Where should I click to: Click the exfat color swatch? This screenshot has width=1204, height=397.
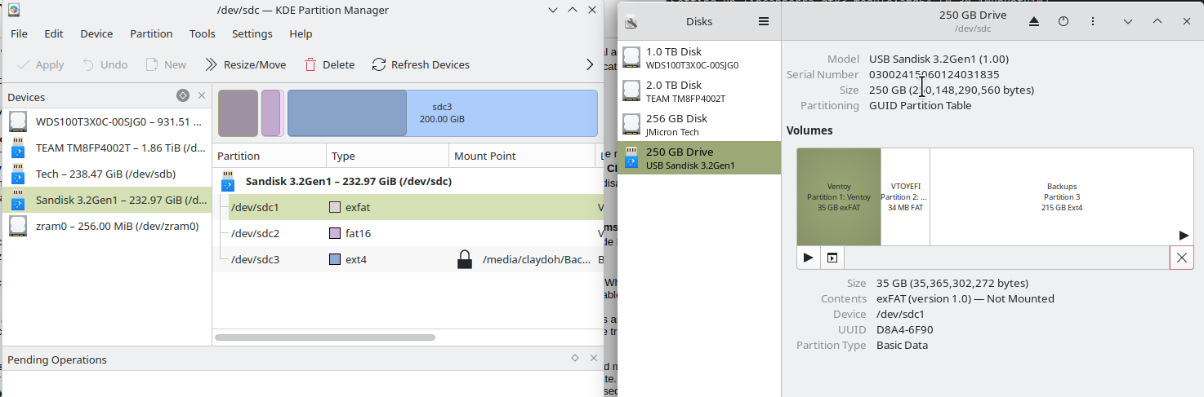[335, 207]
